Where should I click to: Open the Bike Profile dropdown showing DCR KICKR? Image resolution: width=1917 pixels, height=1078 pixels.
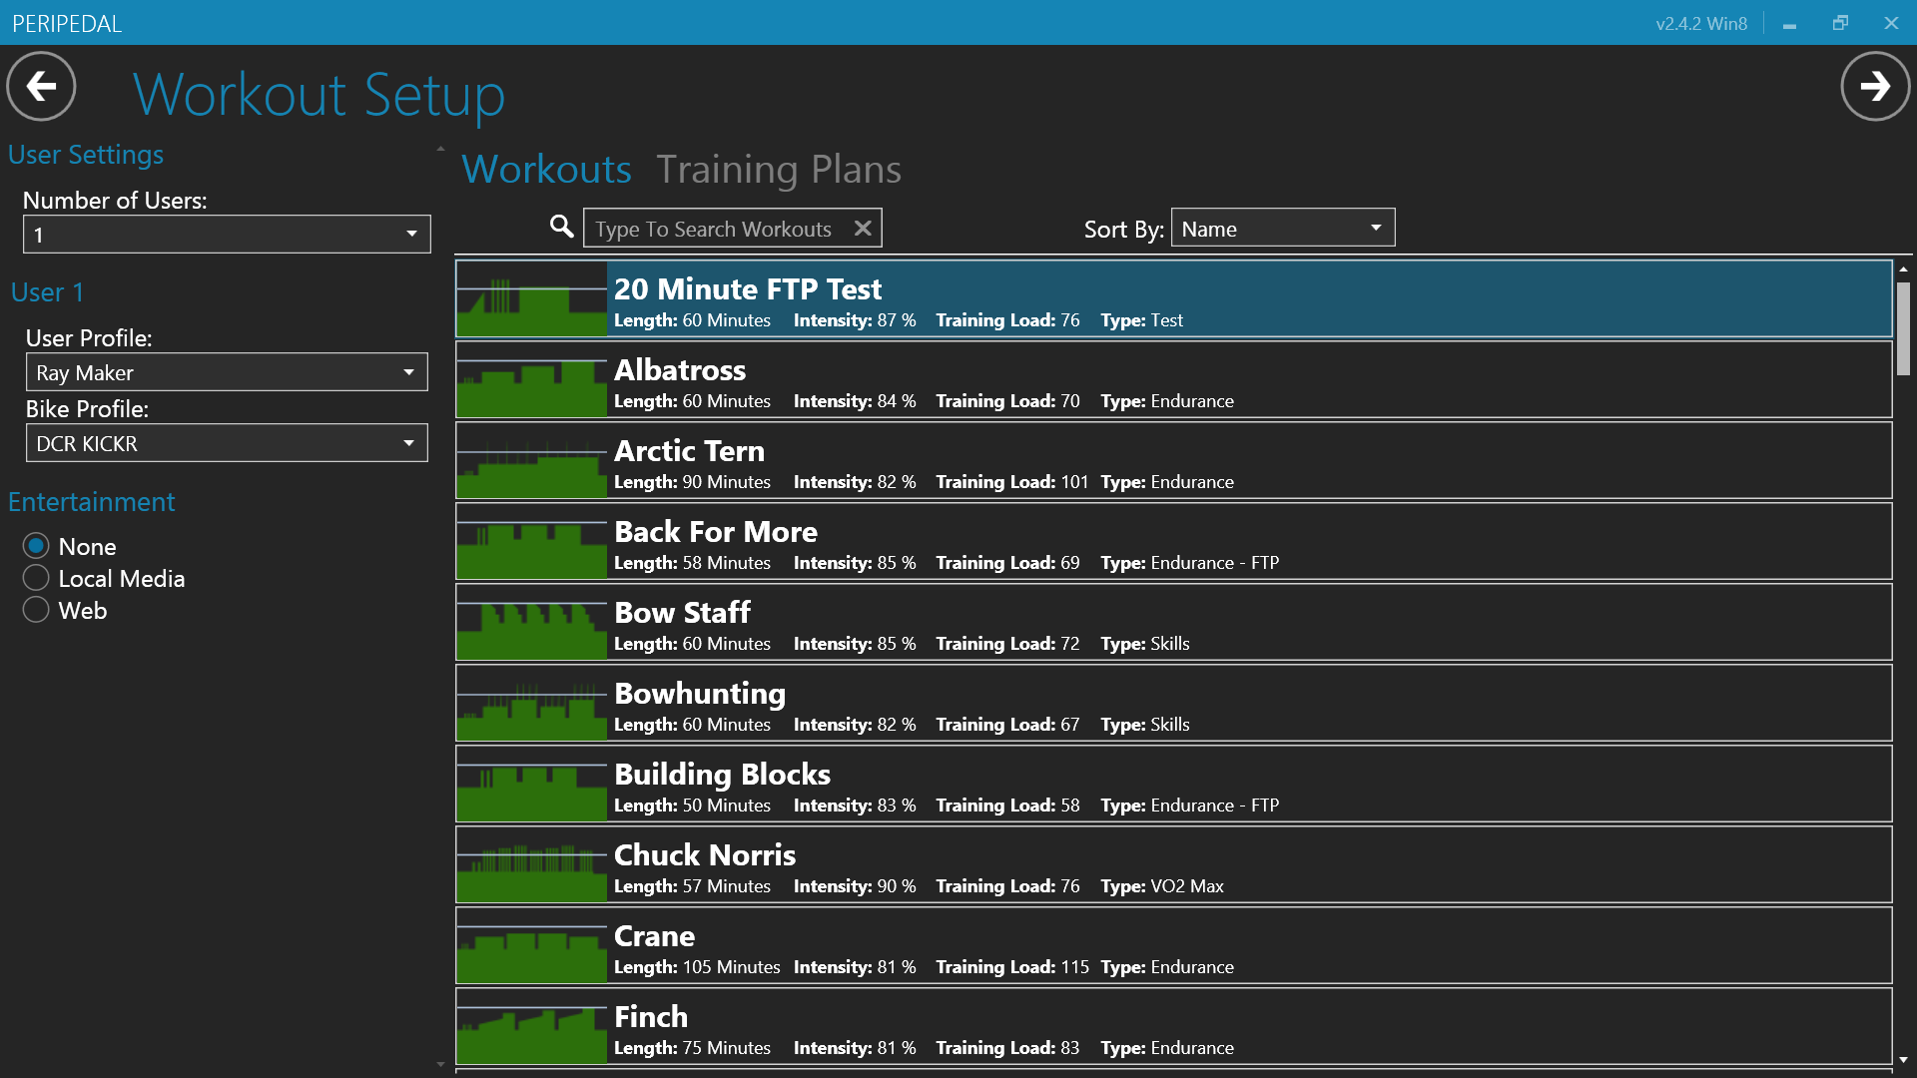click(x=227, y=443)
